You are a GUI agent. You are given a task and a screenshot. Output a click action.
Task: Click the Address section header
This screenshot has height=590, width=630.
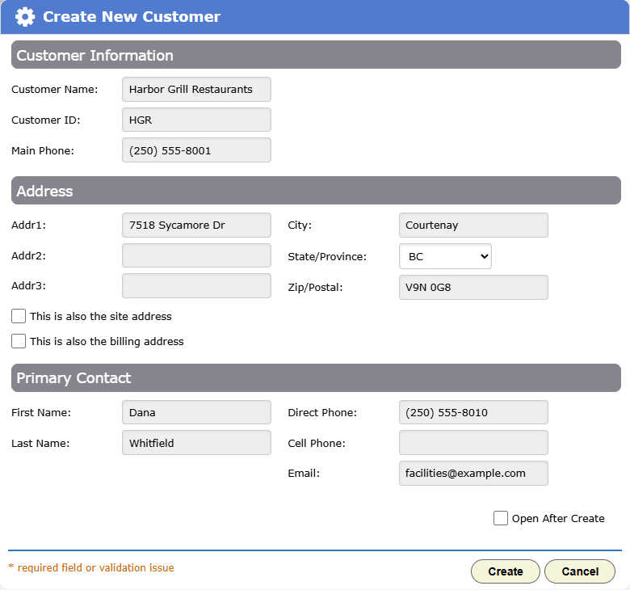pyautogui.click(x=316, y=190)
